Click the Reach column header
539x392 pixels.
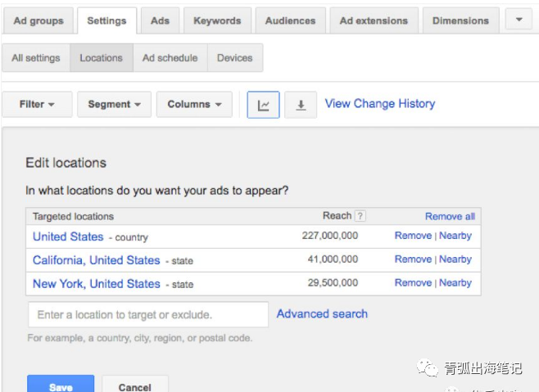coord(337,216)
